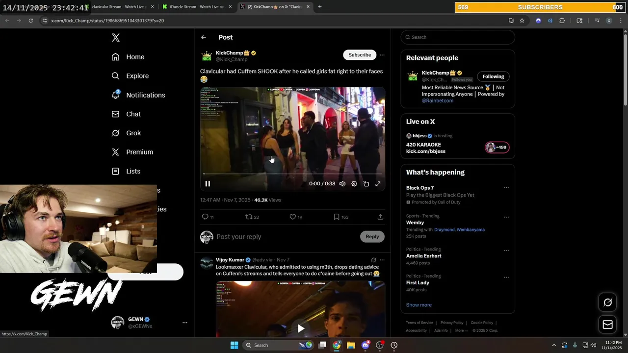628x353 pixels.
Task: Open Grok in sidebar
Action: [x=126, y=133]
